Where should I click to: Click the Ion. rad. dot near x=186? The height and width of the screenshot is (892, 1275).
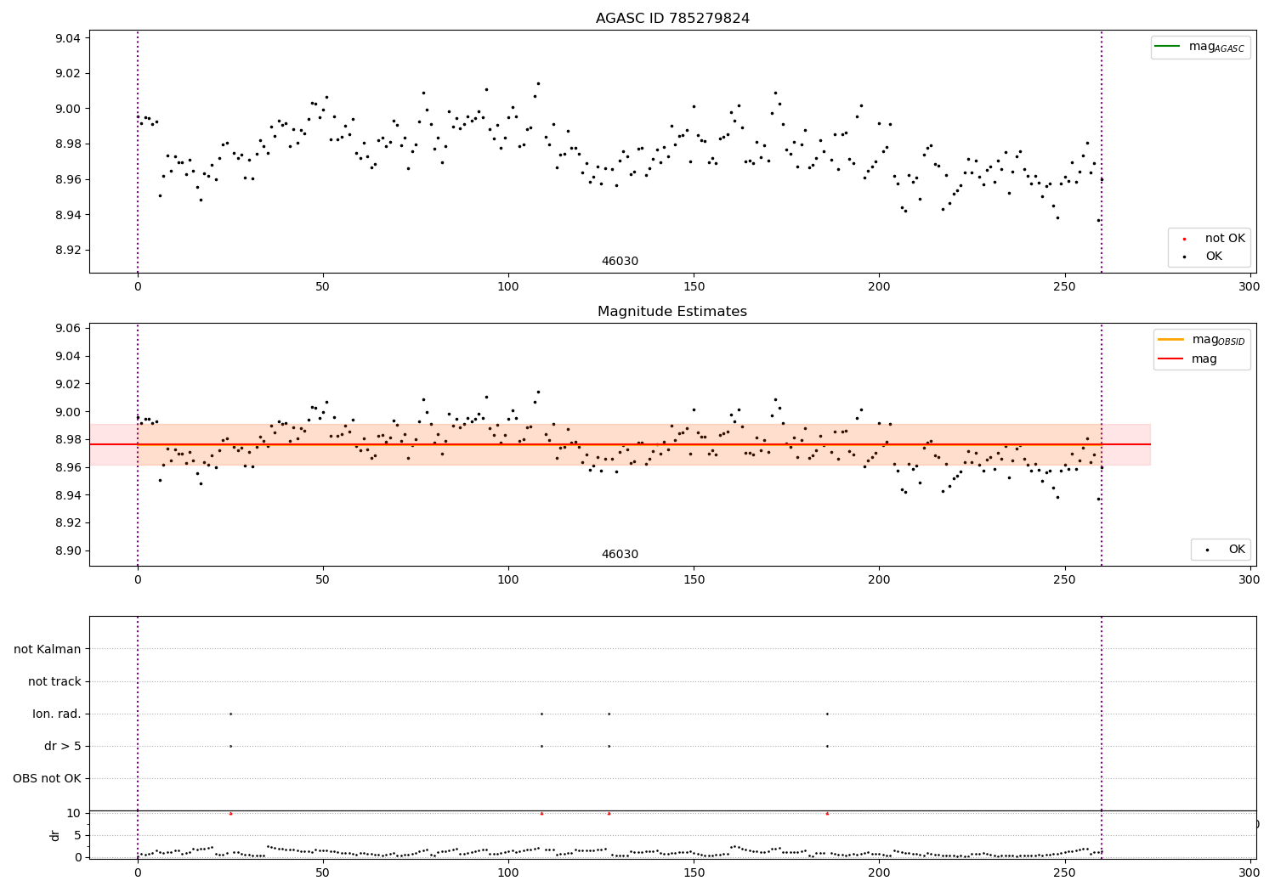[827, 714]
